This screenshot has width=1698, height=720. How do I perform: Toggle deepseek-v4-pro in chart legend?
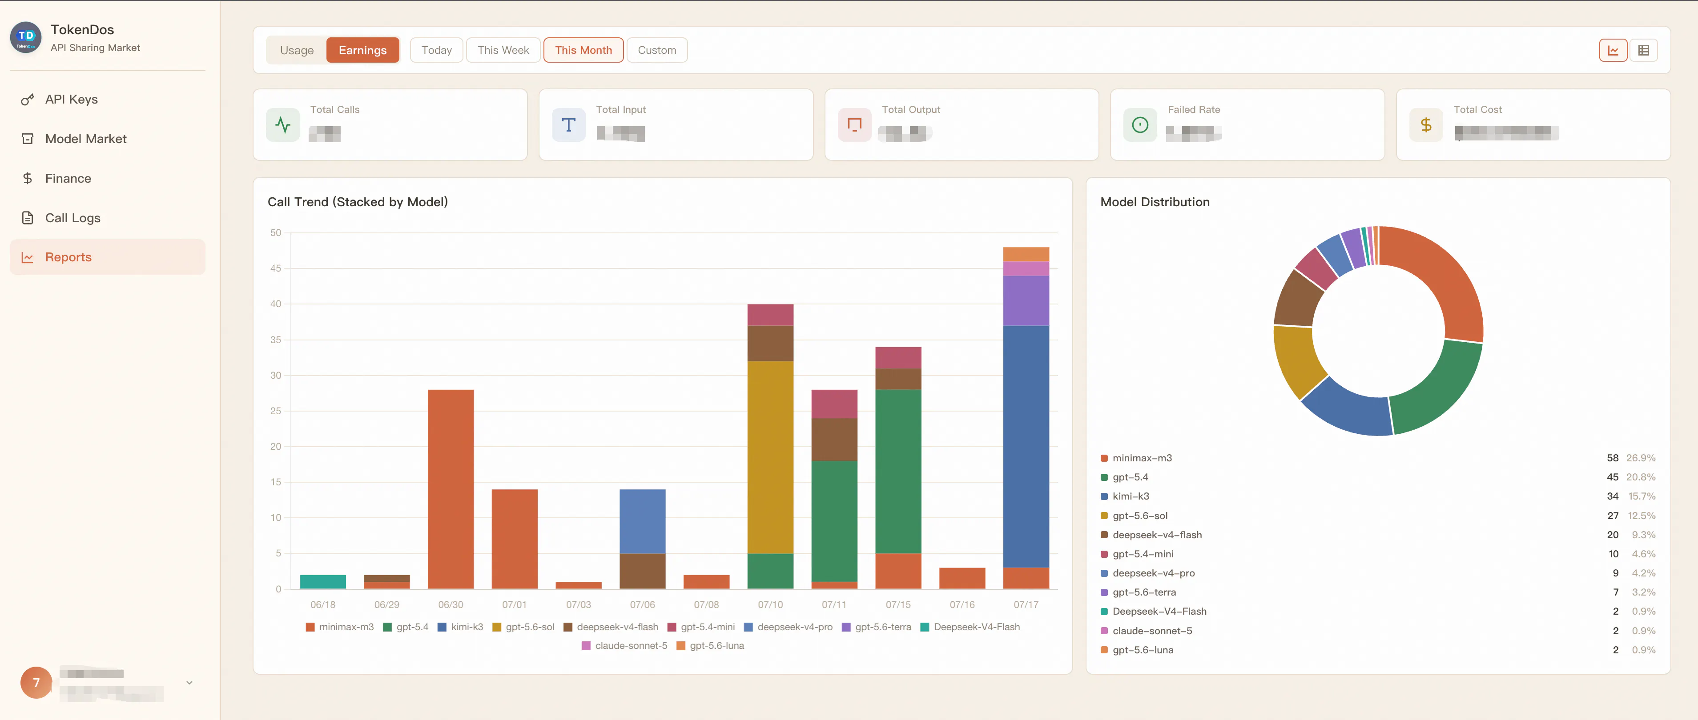point(788,627)
